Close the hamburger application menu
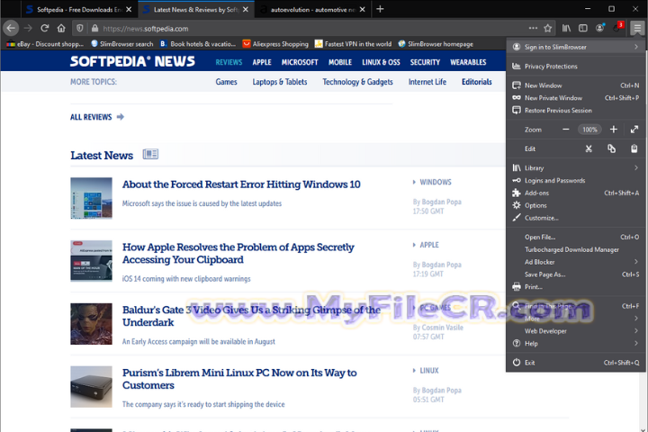 coord(637,29)
